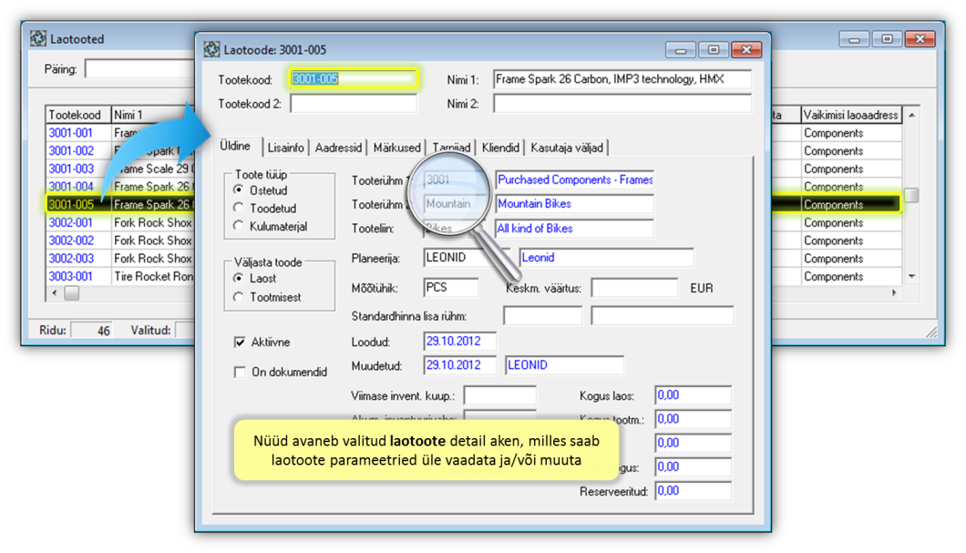Close the Laotoode detail window
The height and width of the screenshot is (553, 966).
(x=746, y=50)
